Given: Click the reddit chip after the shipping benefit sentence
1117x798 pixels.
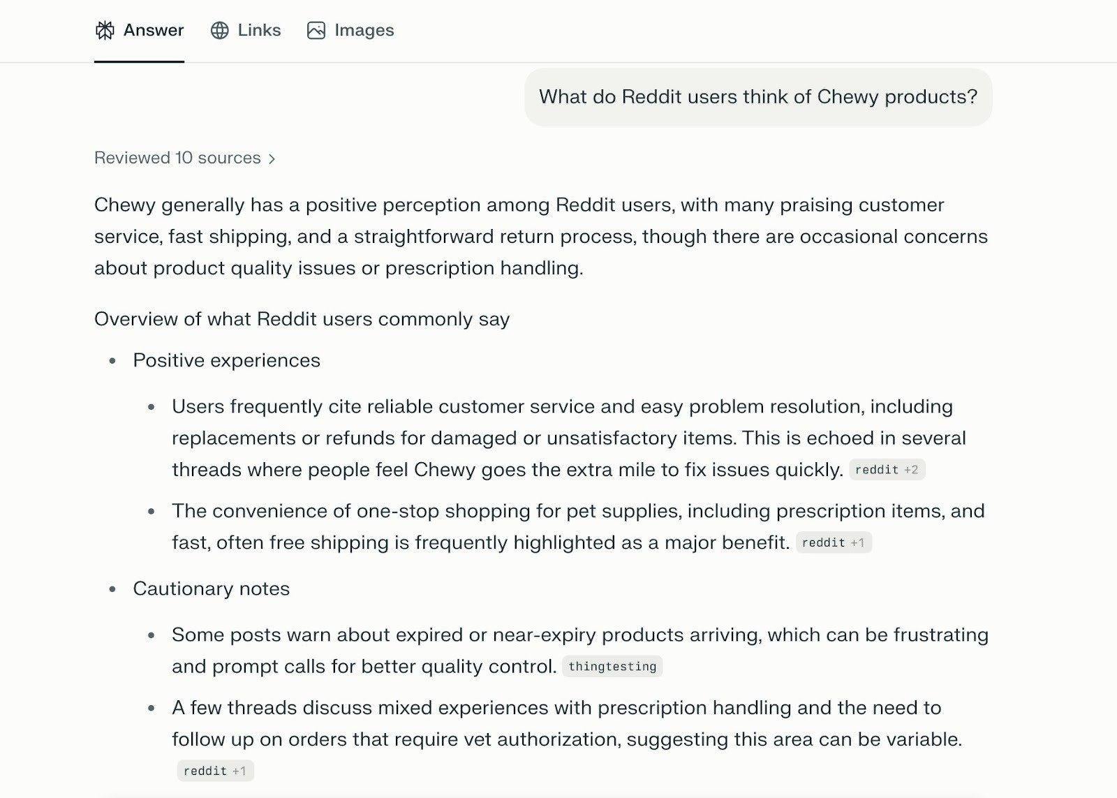Looking at the screenshot, I should tap(834, 542).
